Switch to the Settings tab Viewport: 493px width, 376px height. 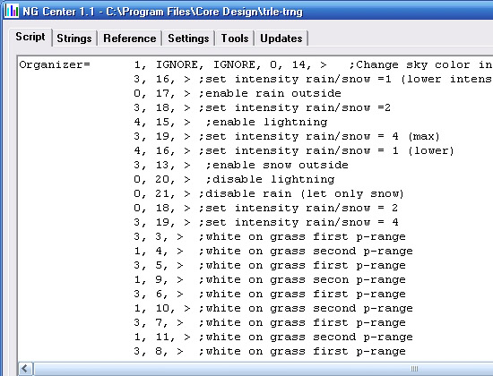188,38
